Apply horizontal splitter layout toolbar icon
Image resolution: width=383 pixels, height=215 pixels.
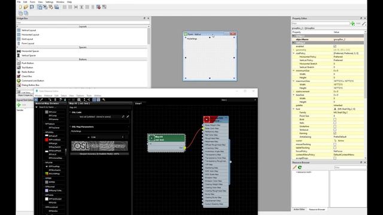[x=76, y=7]
